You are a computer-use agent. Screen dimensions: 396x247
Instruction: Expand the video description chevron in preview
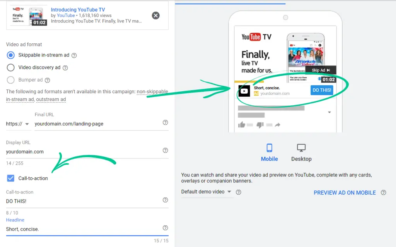(x=329, y=112)
